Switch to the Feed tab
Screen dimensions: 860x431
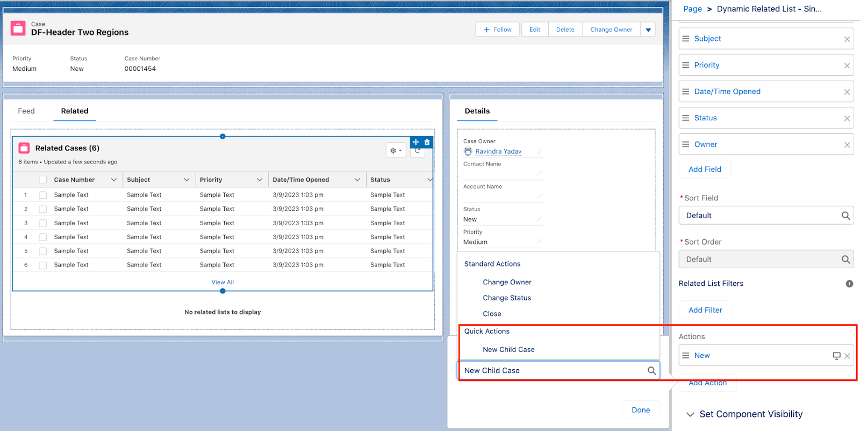point(26,111)
